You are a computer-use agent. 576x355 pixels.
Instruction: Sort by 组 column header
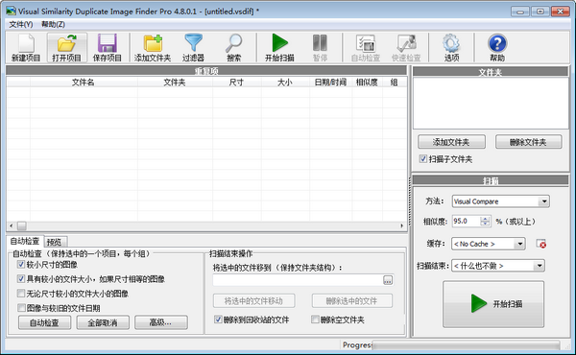tap(395, 83)
